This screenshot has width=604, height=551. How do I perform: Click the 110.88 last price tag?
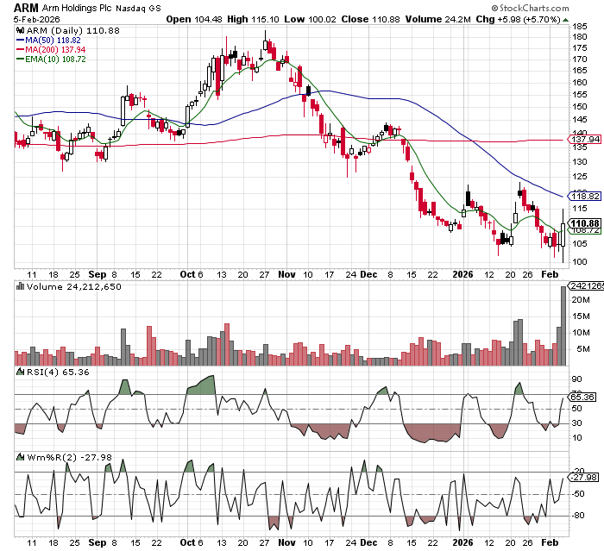585,223
